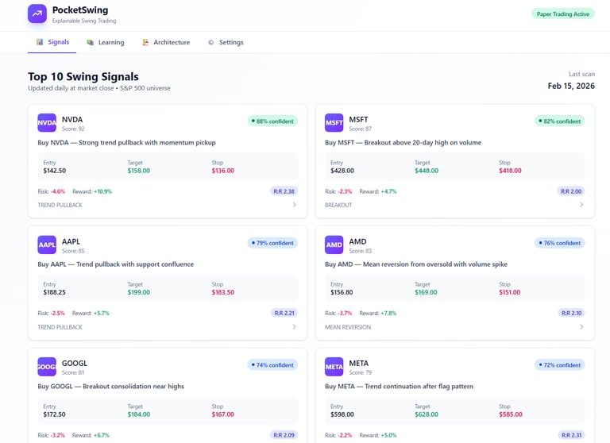Click the AMD ticker icon
Screen dimensions: 610x443
coord(334,245)
